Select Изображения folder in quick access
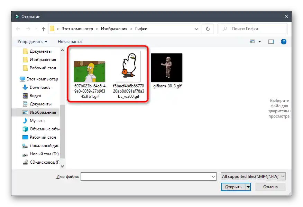This screenshot has width=303, height=207. [39, 60]
